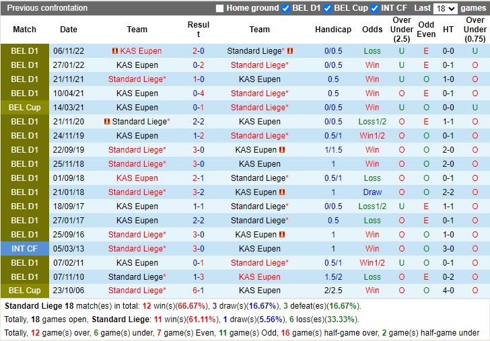Select date 24/11/19 cell
Viewport: 490px width, 341px height.
(x=69, y=136)
